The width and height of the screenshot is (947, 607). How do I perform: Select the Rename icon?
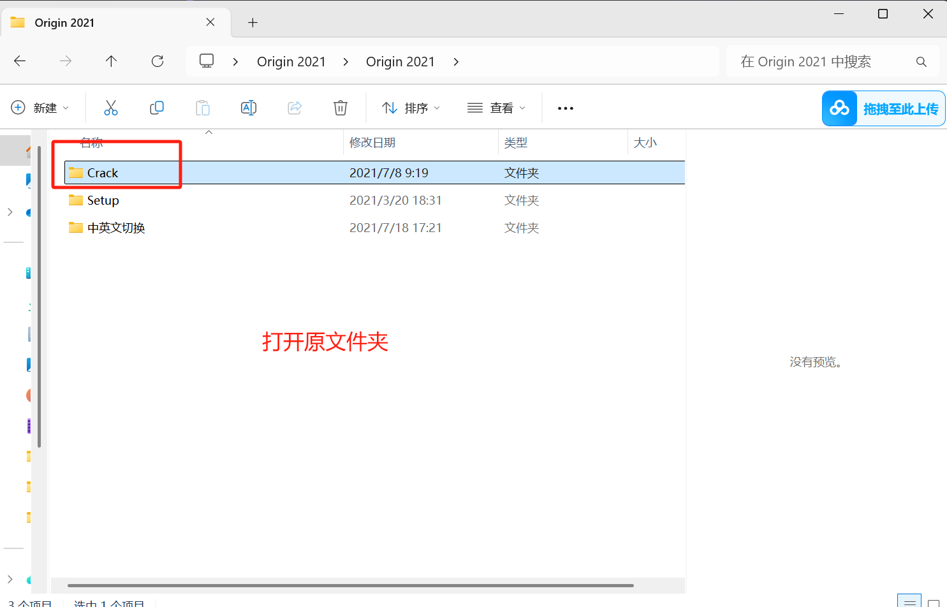249,108
